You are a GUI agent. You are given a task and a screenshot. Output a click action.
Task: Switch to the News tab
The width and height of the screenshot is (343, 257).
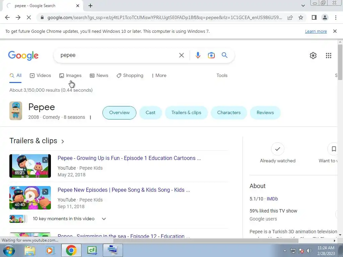(99, 76)
